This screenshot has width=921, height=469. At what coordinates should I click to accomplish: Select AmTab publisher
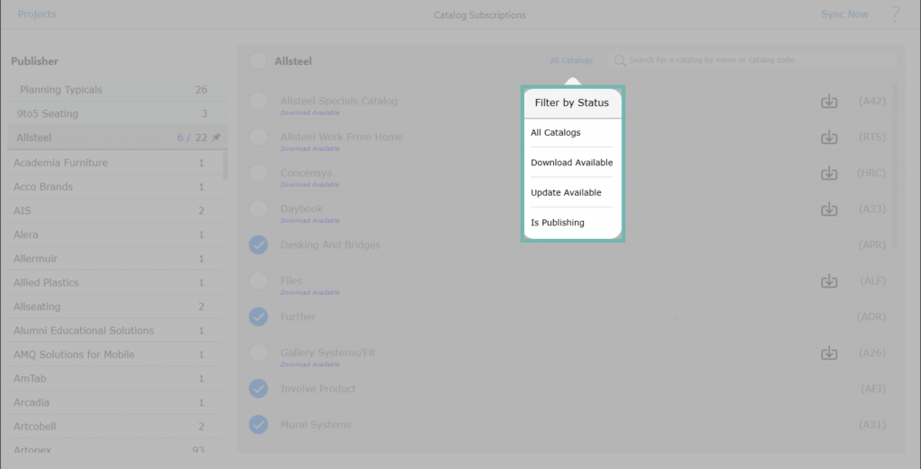coord(116,378)
